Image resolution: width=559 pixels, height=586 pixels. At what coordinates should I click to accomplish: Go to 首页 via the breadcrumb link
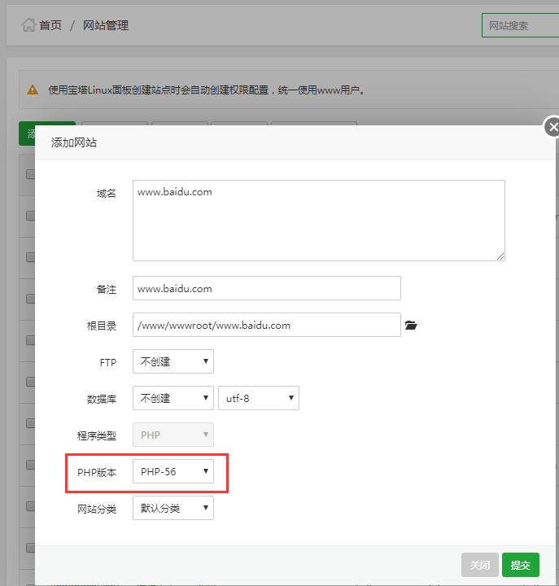50,25
